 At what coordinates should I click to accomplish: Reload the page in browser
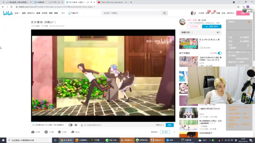coord(11,7)
